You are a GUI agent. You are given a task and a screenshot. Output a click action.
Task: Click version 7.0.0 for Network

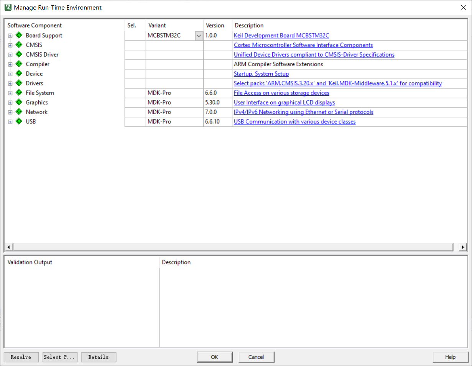[211, 112]
